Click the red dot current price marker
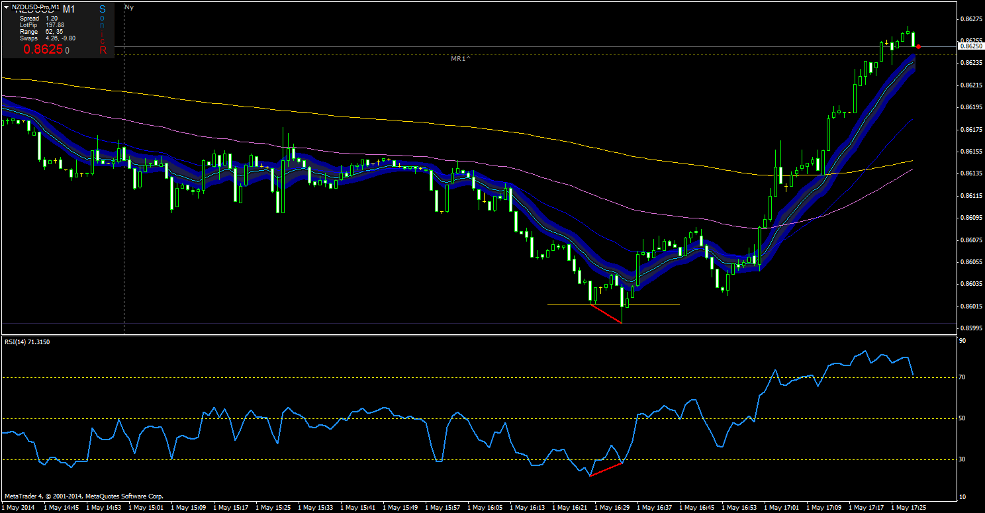The image size is (985, 513). tap(918, 46)
